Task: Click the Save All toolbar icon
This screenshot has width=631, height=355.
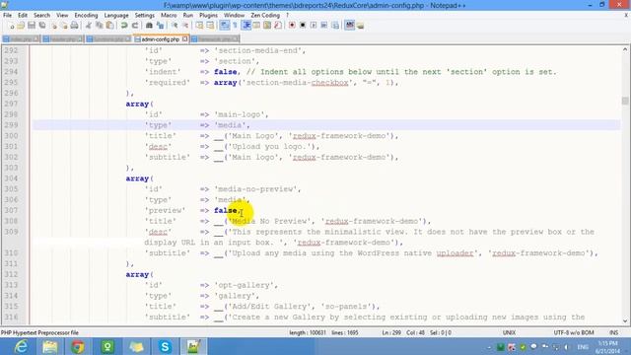Action: coord(41,26)
